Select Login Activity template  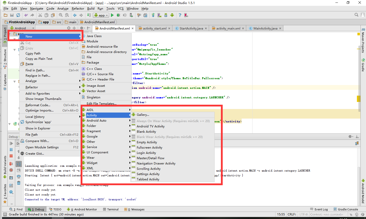click(x=172, y=153)
